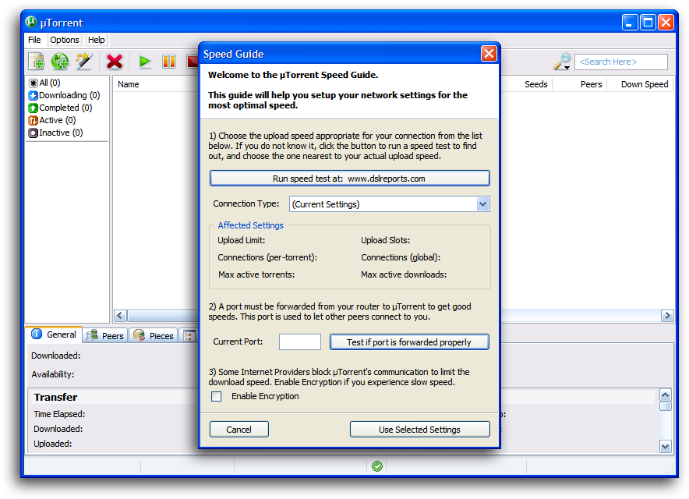Click Run speed test at www.dslreports.com
The width and height of the screenshot is (689, 499).
click(349, 178)
